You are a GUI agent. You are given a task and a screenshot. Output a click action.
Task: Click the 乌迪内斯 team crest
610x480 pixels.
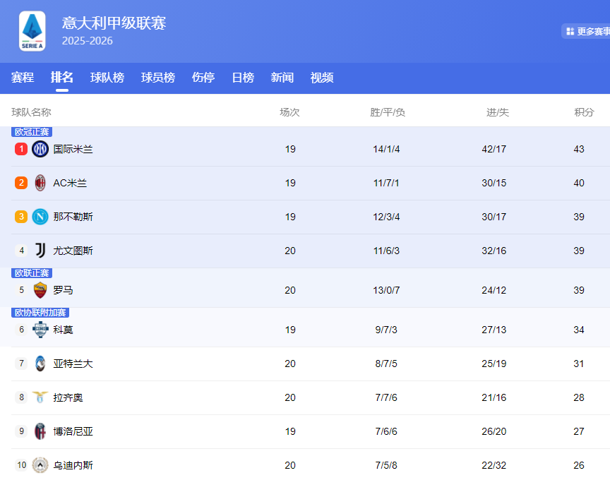tap(40, 465)
